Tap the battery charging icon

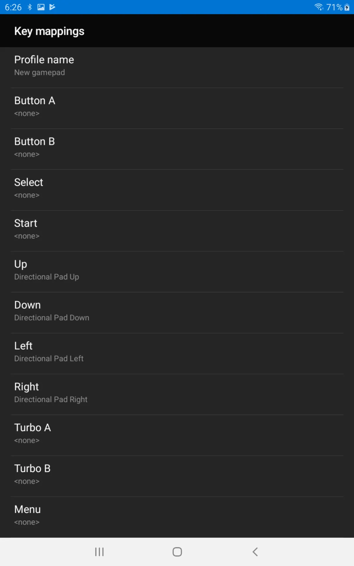click(x=347, y=7)
